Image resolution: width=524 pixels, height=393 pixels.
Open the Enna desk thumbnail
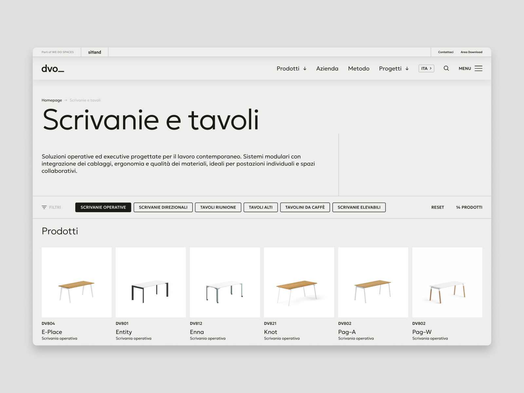point(225,282)
